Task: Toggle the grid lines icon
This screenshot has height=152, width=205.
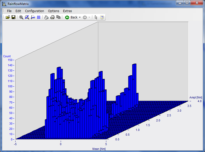Action: click(39, 17)
